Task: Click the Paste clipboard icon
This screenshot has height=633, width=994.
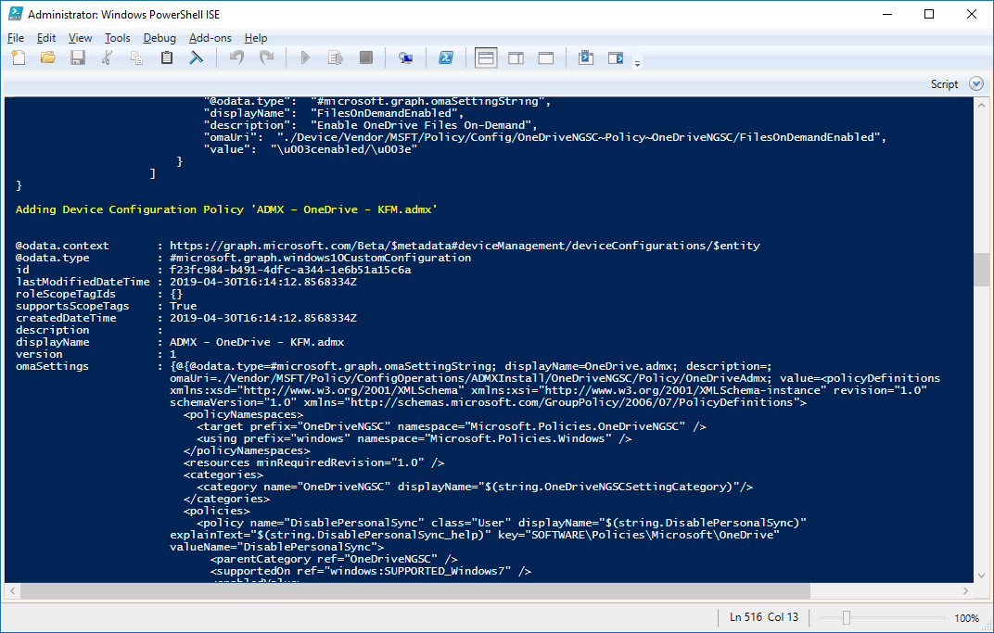Action: pyautogui.click(x=167, y=57)
